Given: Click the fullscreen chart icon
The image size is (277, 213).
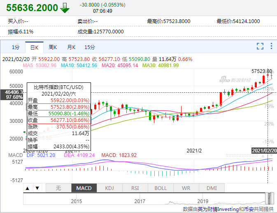Looking at the screenshot, I should point(260,47).
